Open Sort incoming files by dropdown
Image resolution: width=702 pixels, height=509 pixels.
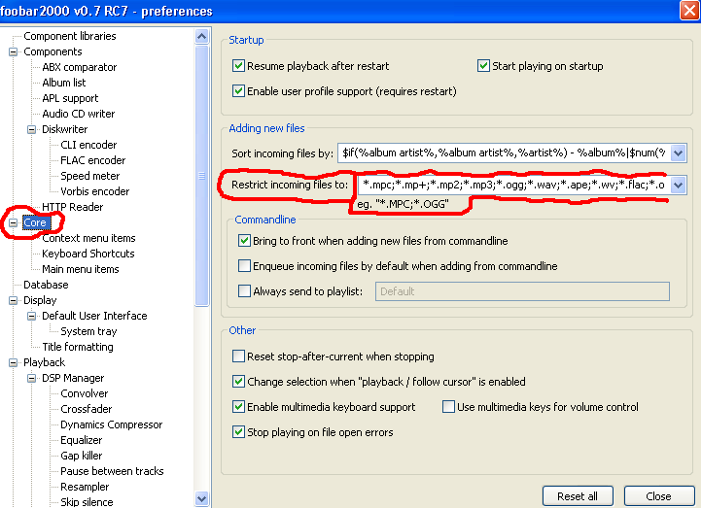[679, 153]
